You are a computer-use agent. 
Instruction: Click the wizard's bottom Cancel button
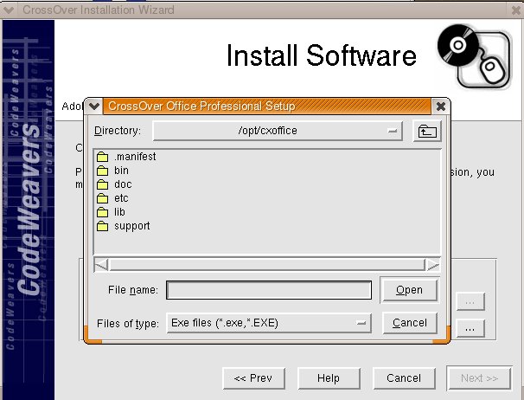tap(404, 378)
